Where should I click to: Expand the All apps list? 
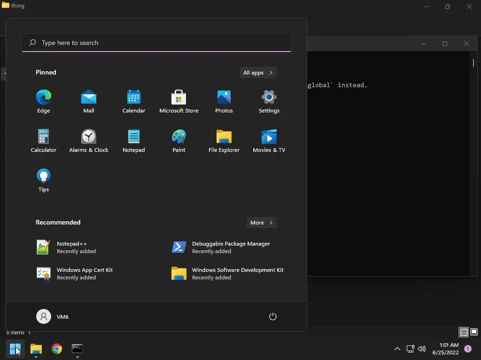(258, 73)
